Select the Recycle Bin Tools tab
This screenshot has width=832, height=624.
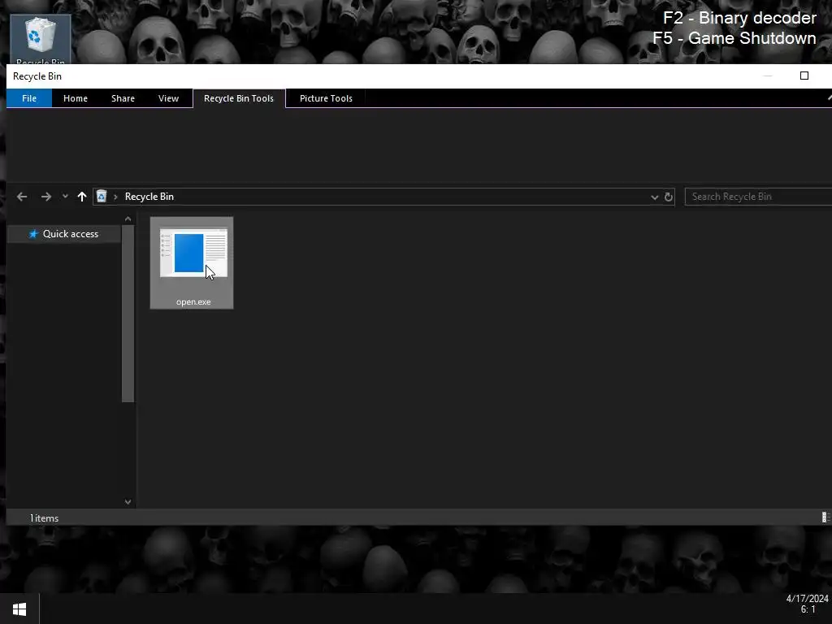[x=239, y=98]
